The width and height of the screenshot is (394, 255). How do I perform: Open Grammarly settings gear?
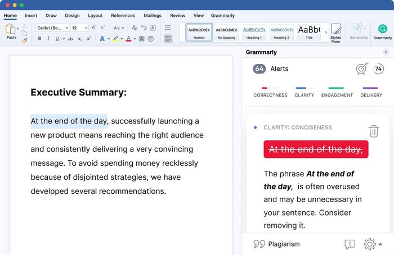tap(369, 244)
